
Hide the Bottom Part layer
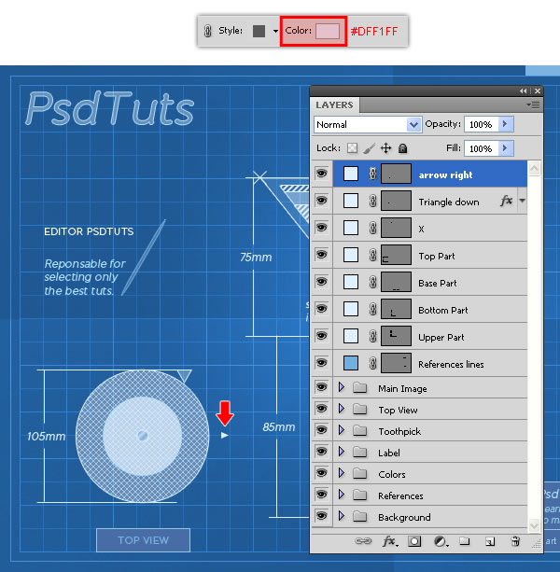(x=321, y=308)
